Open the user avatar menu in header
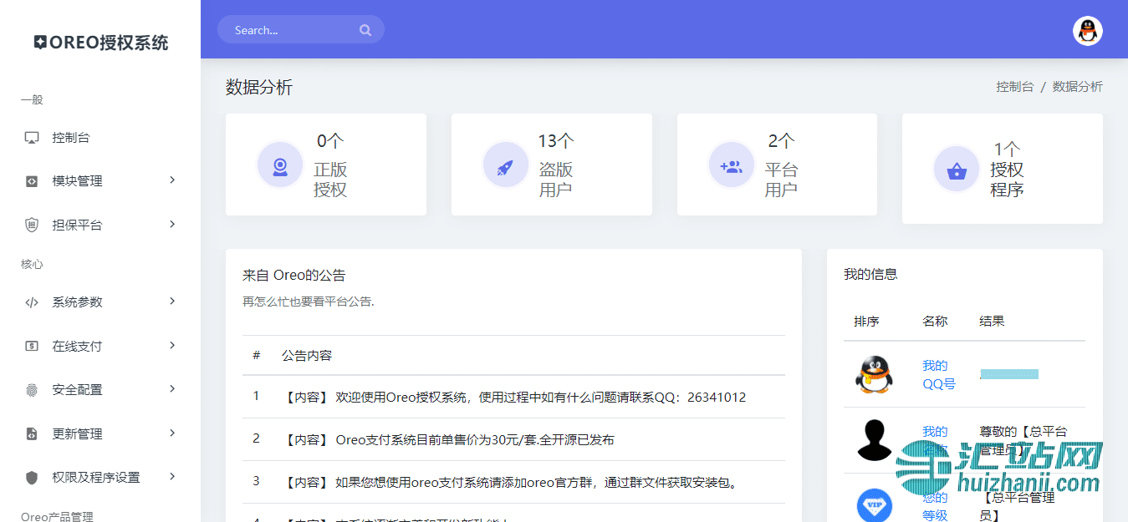Image resolution: width=1128 pixels, height=522 pixels. click(x=1087, y=31)
